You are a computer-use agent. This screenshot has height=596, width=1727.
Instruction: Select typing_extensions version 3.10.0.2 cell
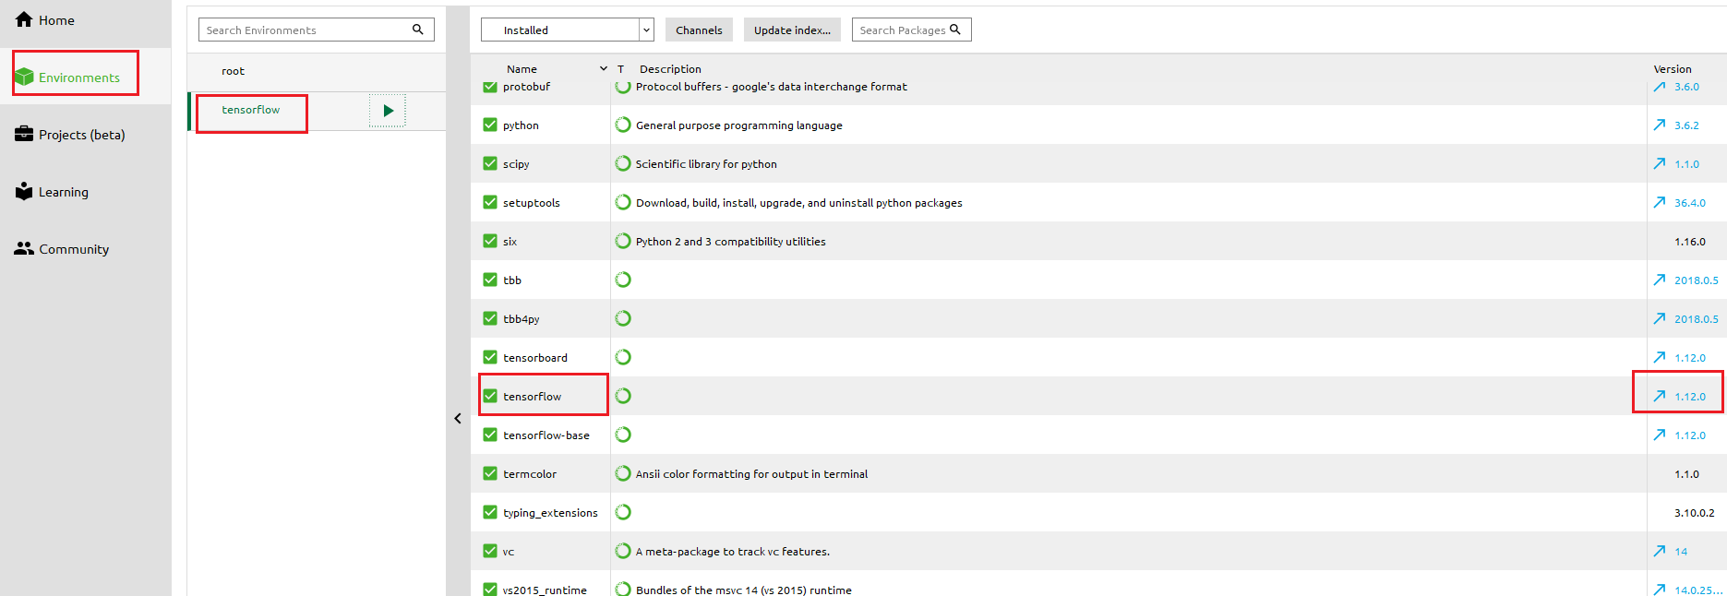click(x=1695, y=513)
